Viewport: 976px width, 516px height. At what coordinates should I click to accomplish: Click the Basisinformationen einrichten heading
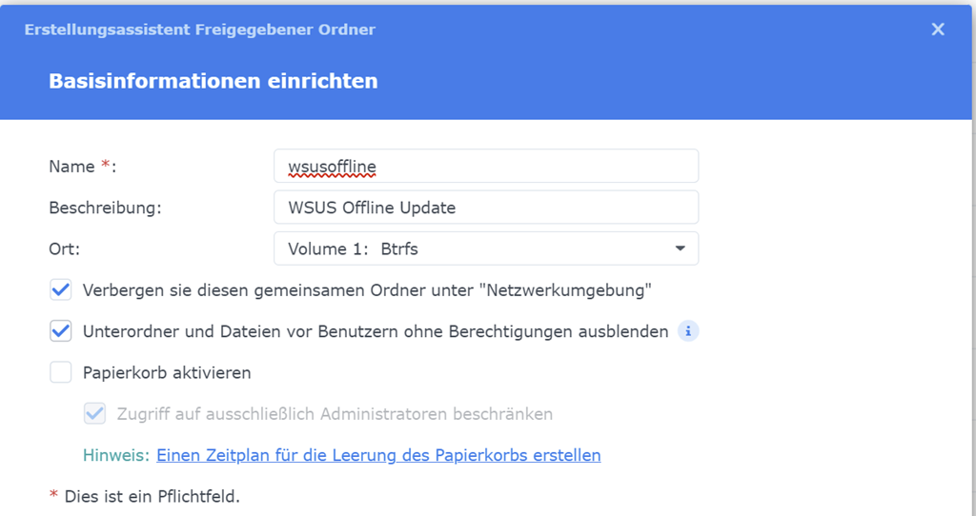pos(213,81)
